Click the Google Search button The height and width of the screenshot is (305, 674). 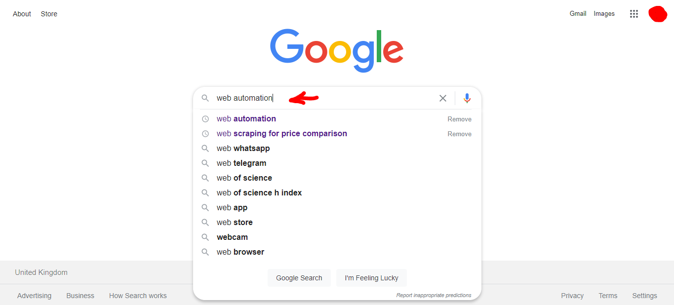point(299,278)
